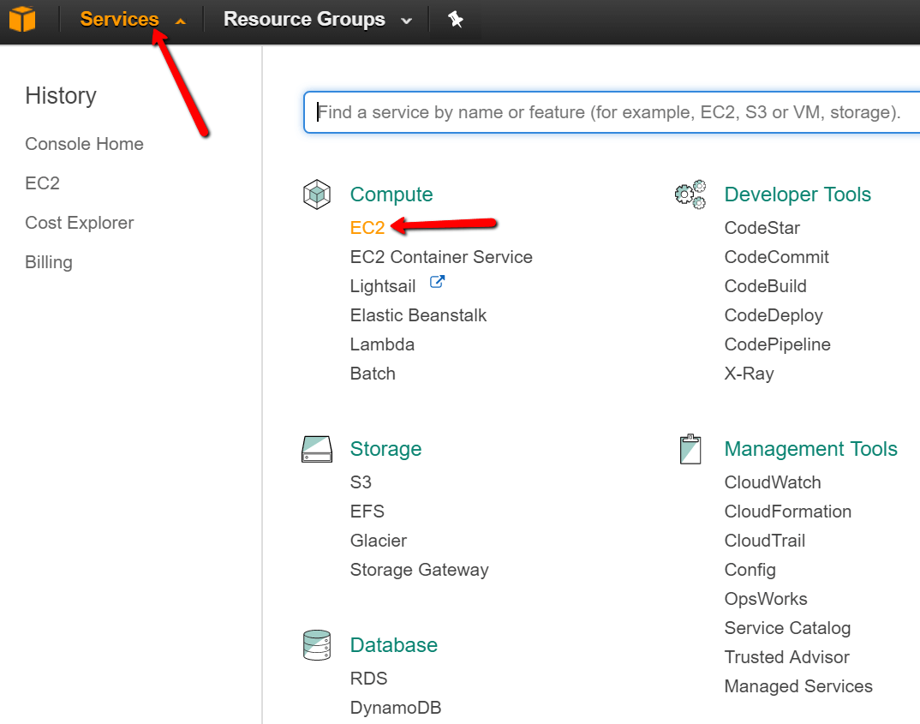Open Billing from History
Screen dimensions: 920x724
click(49, 262)
